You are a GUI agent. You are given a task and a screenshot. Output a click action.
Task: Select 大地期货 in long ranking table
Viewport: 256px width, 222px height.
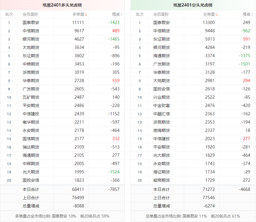coord(31,47)
